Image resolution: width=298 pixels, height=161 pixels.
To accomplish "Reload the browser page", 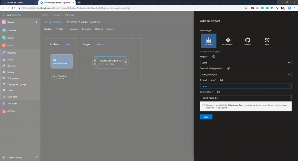I will (x=13, y=8).
